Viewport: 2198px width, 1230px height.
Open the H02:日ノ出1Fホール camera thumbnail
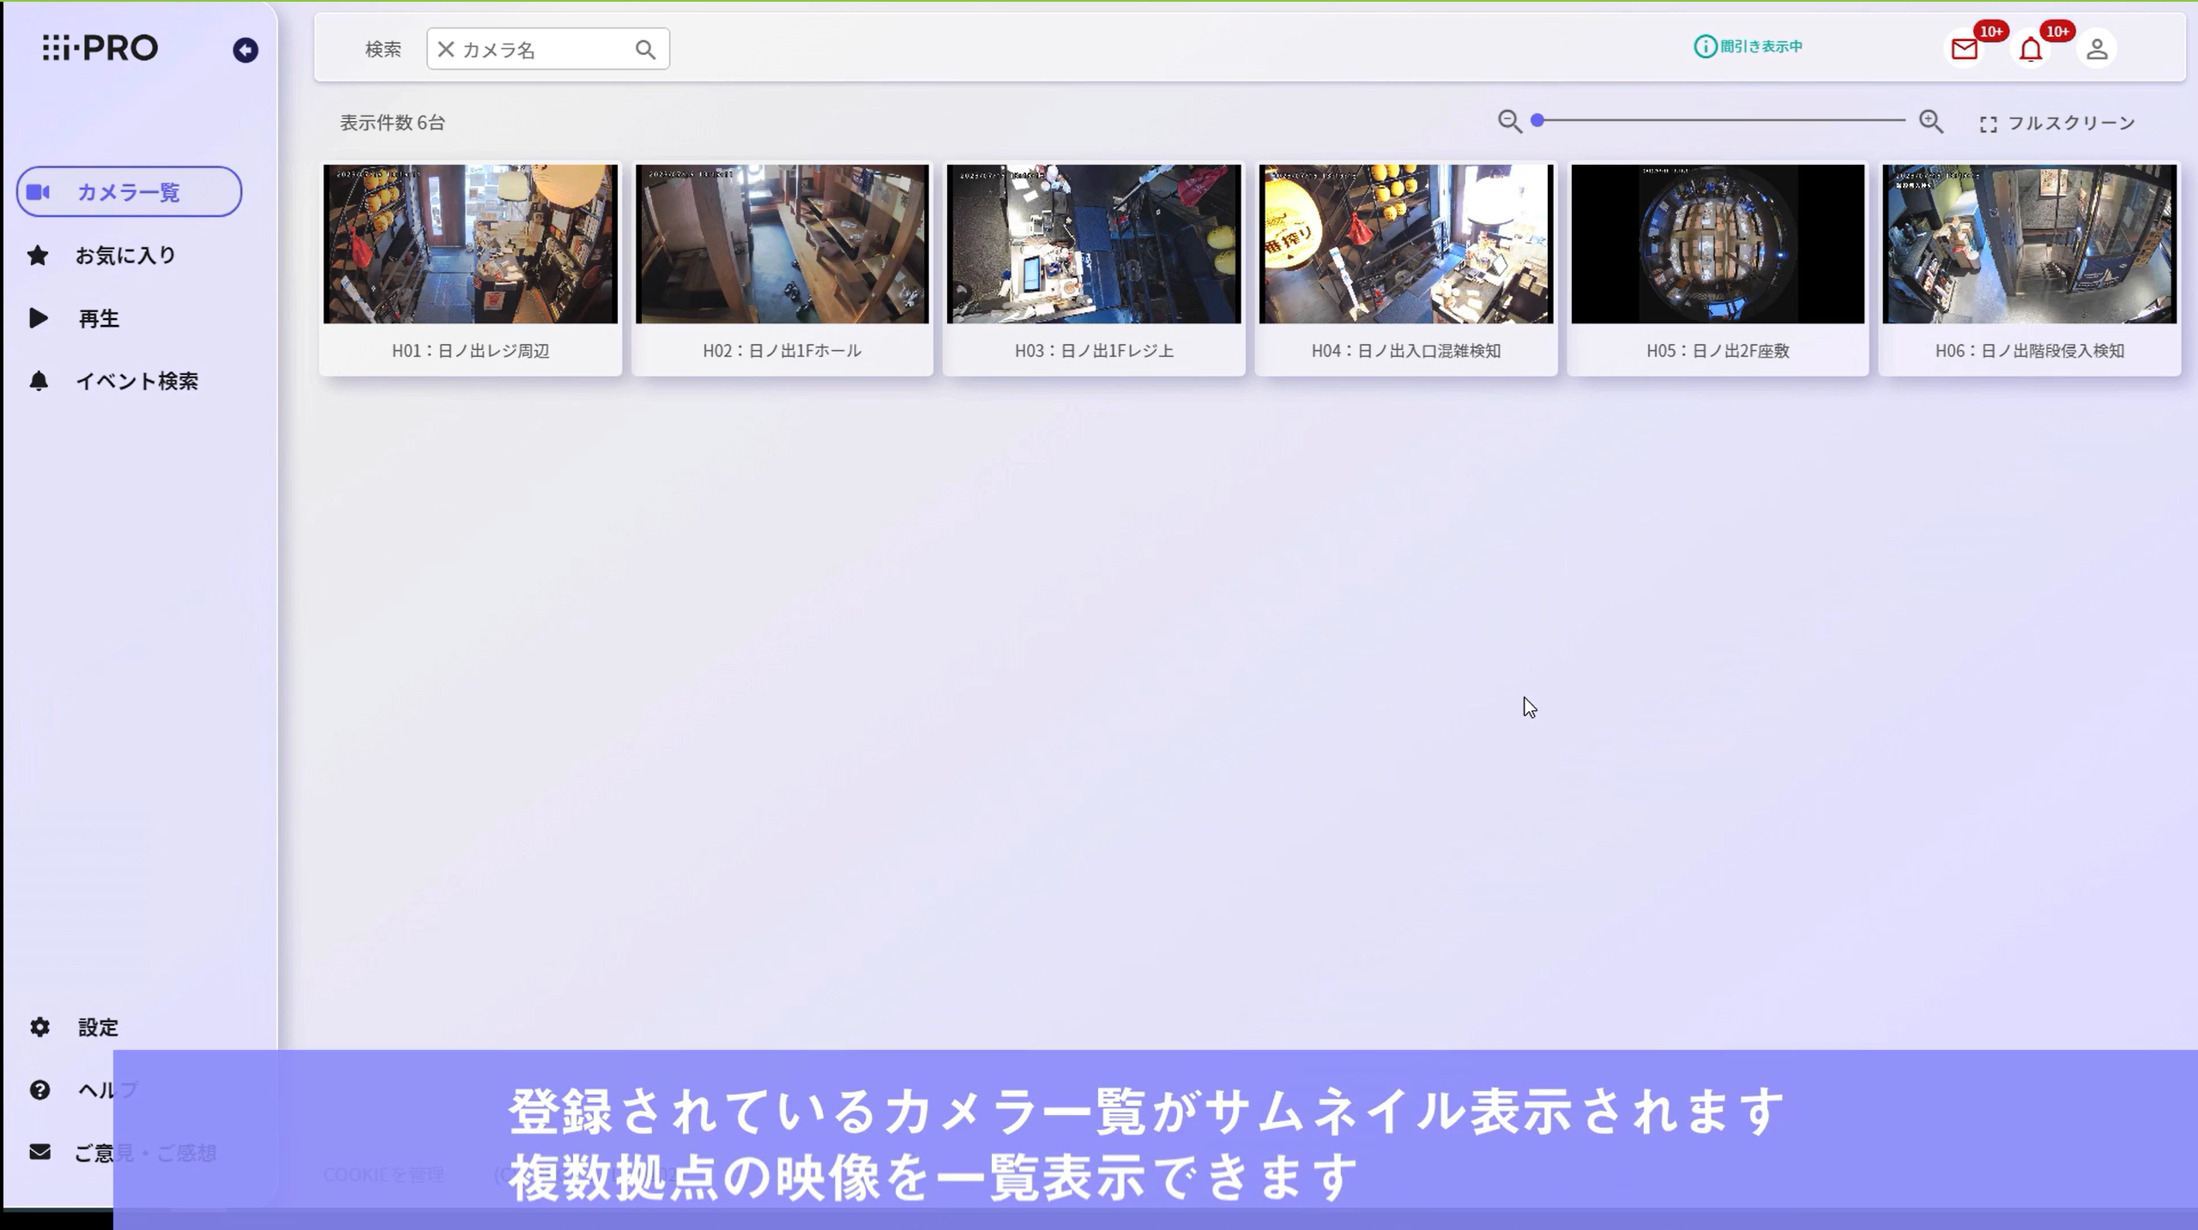click(782, 244)
